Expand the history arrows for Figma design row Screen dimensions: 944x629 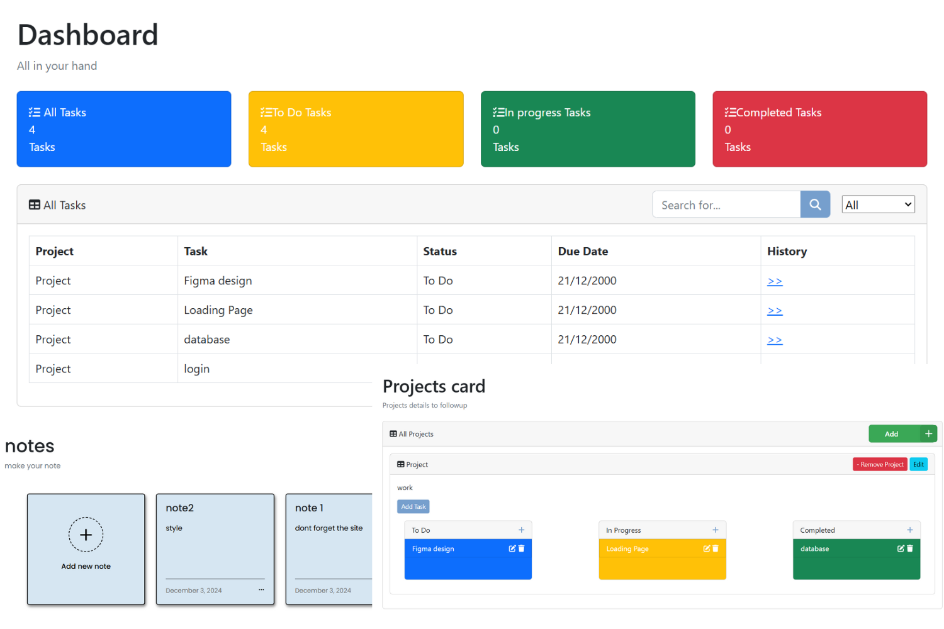(775, 281)
